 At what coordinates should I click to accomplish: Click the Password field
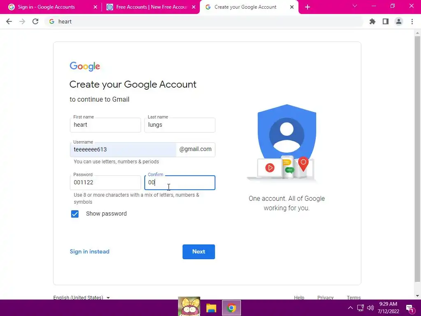pos(105,183)
